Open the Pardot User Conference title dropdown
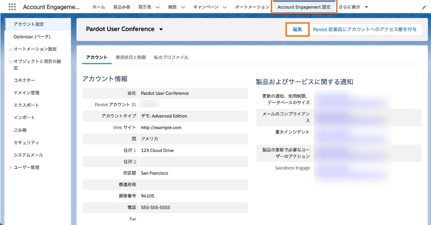 click(x=161, y=29)
